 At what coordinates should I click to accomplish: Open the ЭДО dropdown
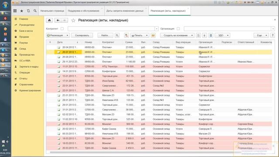pos(222,35)
